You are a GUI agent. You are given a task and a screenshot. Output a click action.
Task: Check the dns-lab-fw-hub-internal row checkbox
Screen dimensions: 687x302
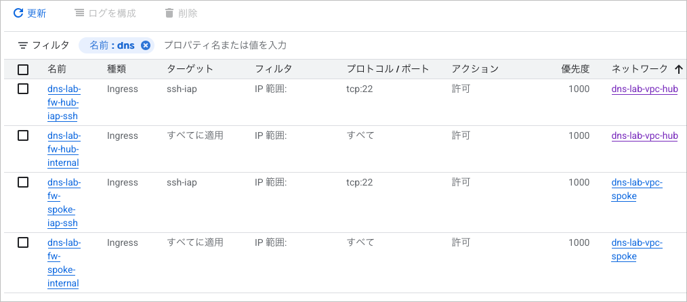click(23, 135)
